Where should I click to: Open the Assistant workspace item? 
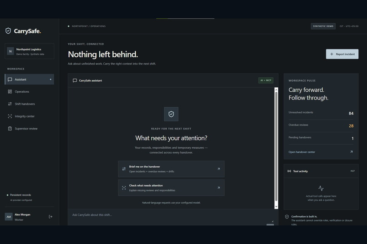[29, 80]
